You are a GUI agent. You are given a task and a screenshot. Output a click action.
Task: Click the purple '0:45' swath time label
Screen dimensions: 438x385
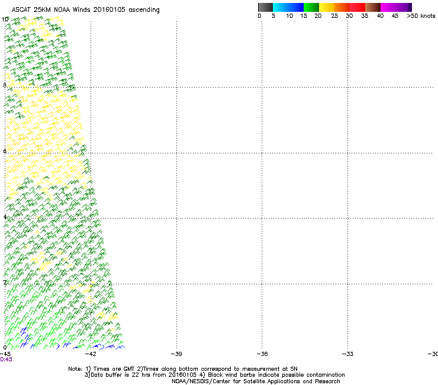(6, 360)
